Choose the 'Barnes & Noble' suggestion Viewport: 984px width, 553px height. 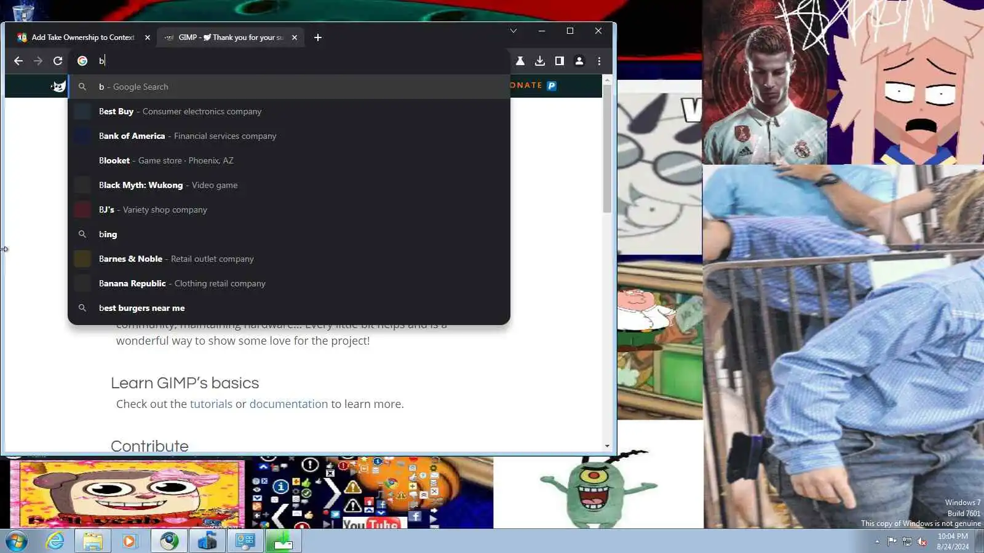[x=289, y=259]
